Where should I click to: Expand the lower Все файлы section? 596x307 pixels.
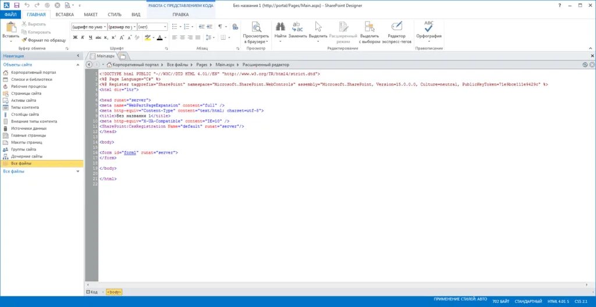pos(78,172)
